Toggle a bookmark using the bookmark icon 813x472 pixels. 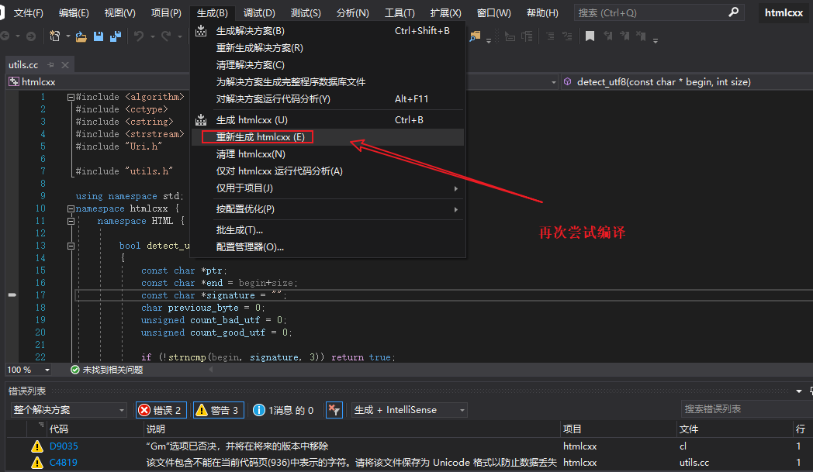590,34
